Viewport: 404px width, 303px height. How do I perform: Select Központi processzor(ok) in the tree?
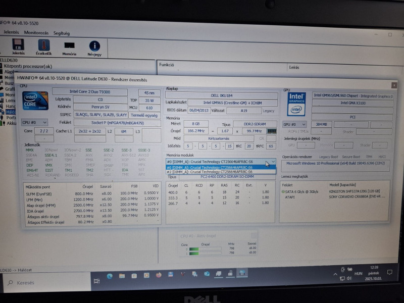[28, 66]
